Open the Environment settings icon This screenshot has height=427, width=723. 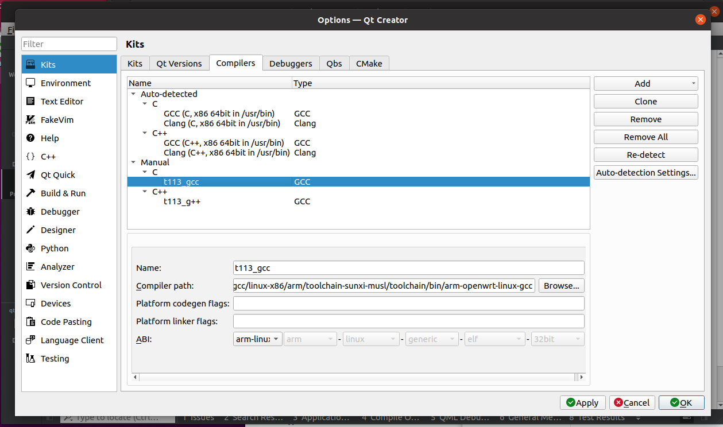pos(30,83)
